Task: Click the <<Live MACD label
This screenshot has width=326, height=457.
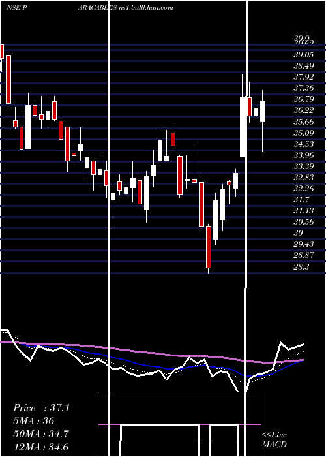Action: tap(274, 439)
